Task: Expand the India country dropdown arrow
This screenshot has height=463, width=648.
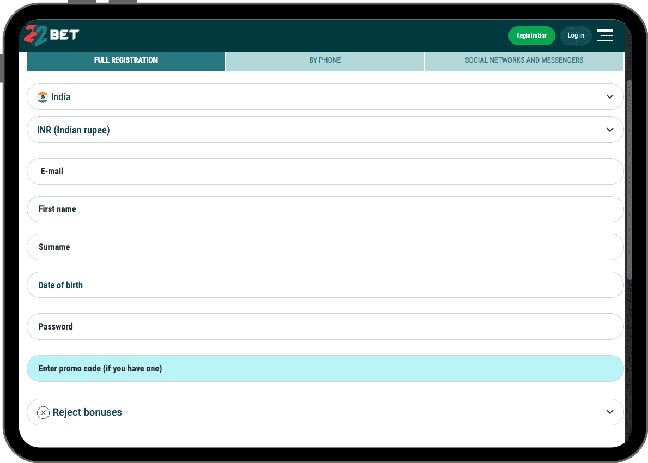Action: [x=610, y=97]
